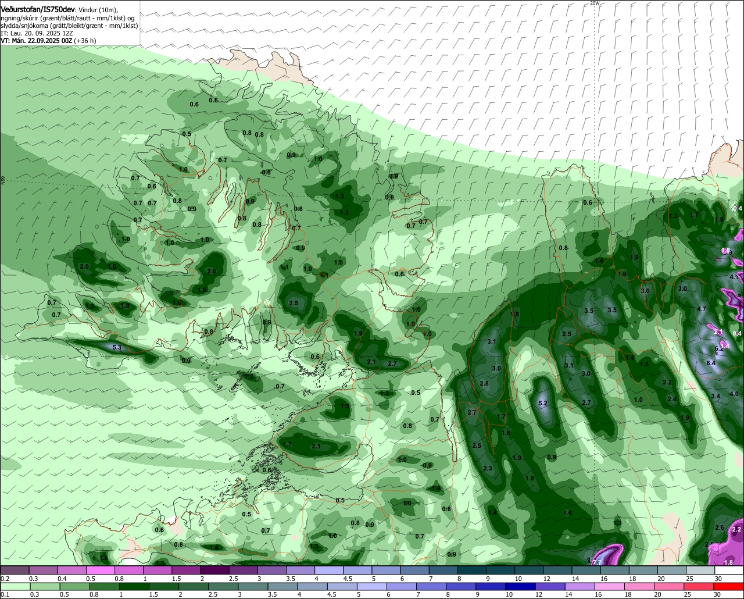Click the 4.7 precipitation value on the map
The height and width of the screenshot is (599, 744).
[x=701, y=309]
